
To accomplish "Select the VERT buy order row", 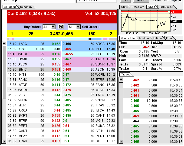I will tap(34, 95).
